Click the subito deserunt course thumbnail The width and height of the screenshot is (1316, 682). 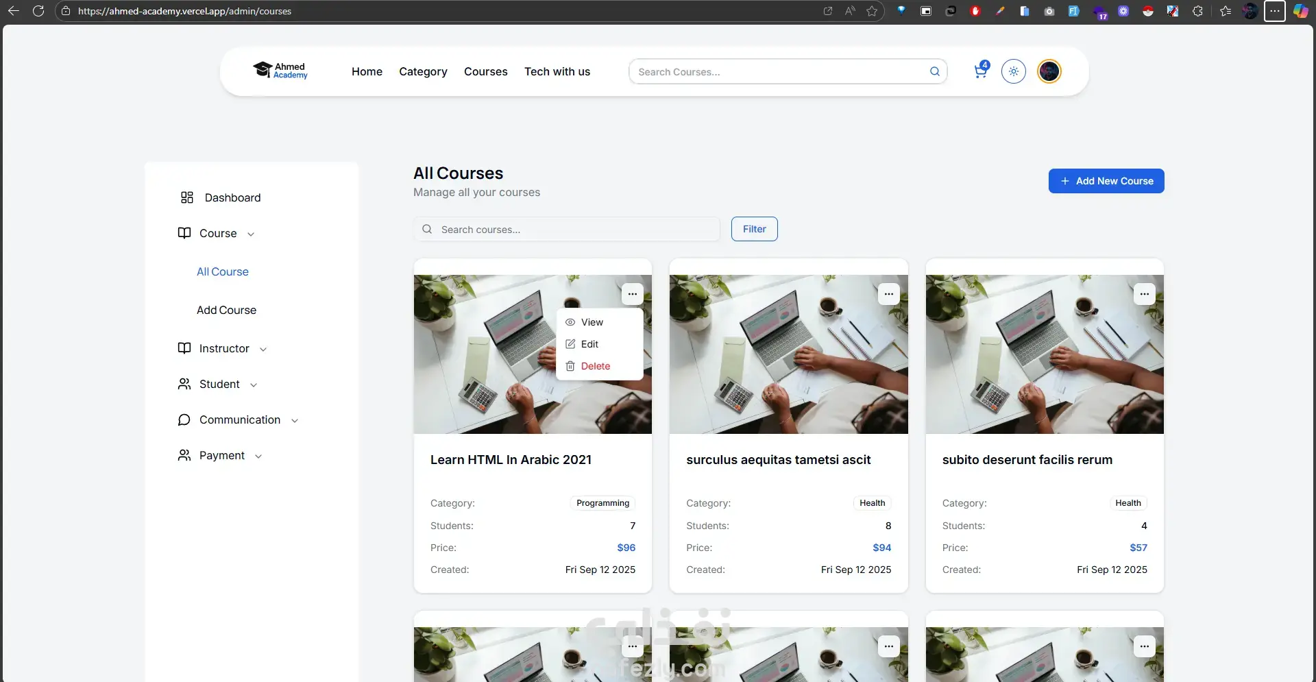click(1044, 354)
